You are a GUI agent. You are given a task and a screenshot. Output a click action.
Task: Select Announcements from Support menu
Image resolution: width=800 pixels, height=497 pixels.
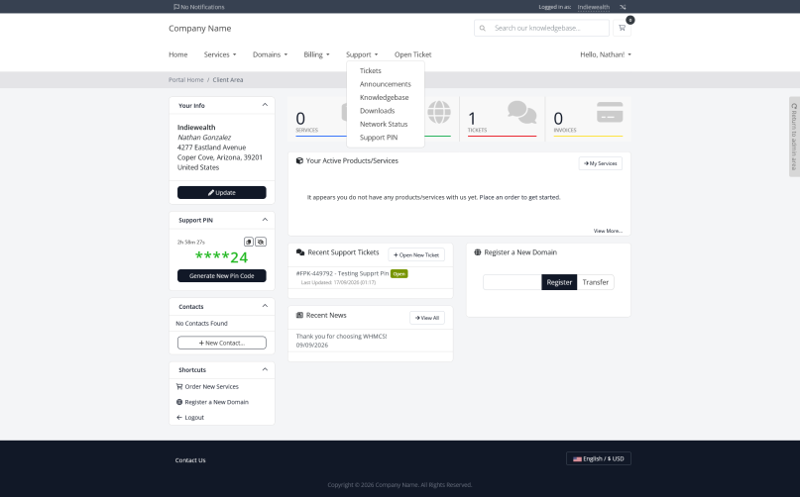pos(386,84)
